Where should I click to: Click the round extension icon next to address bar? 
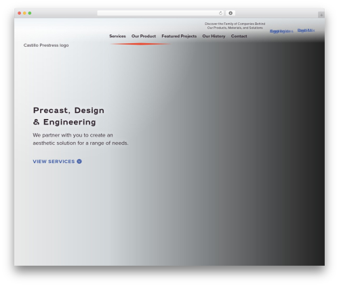point(231,14)
